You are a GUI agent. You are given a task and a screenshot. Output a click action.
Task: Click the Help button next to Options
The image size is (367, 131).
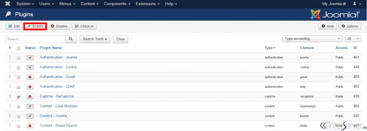coord(328,26)
